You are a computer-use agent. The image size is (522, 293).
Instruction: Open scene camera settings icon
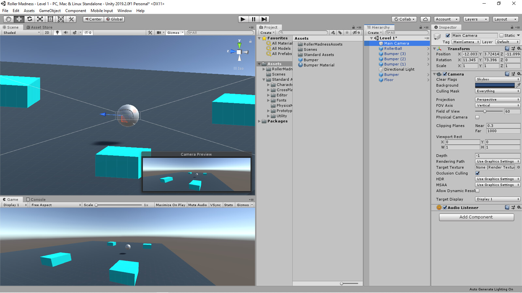[159, 33]
